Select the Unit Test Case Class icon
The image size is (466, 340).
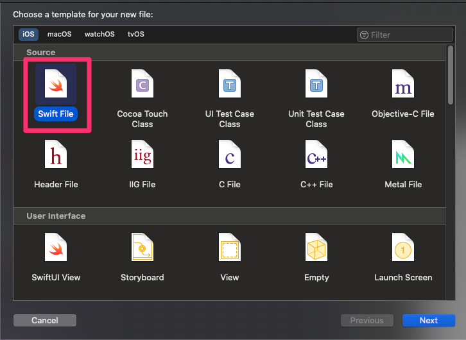tap(316, 83)
